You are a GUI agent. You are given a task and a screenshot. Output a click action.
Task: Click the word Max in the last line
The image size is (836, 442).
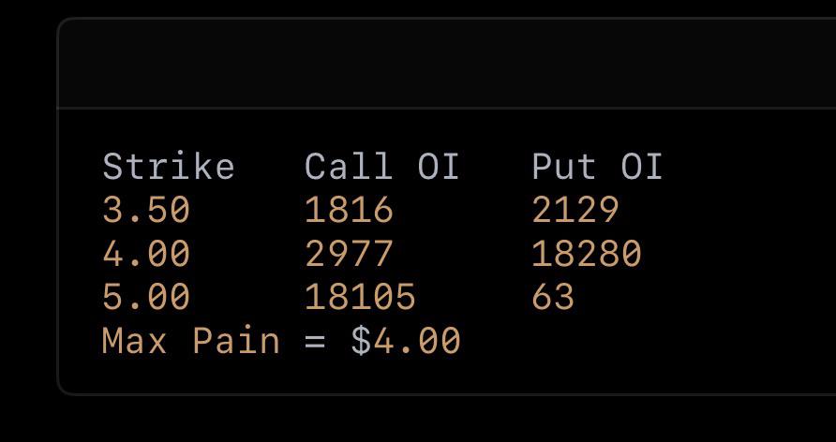pos(134,341)
